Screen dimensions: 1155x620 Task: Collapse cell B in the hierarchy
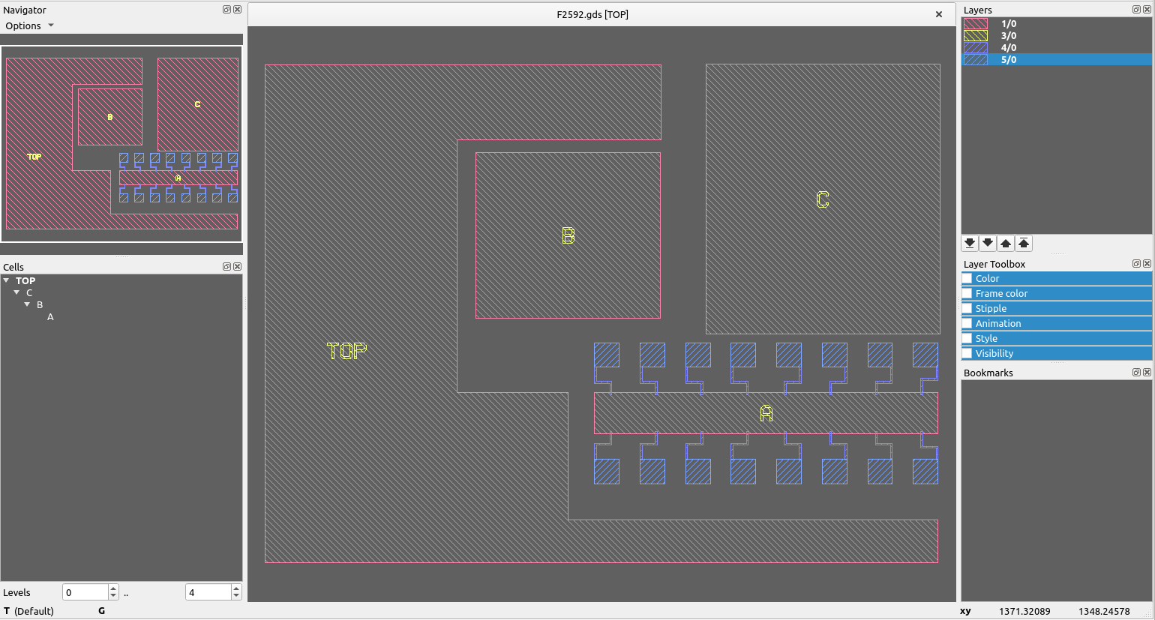click(x=28, y=304)
